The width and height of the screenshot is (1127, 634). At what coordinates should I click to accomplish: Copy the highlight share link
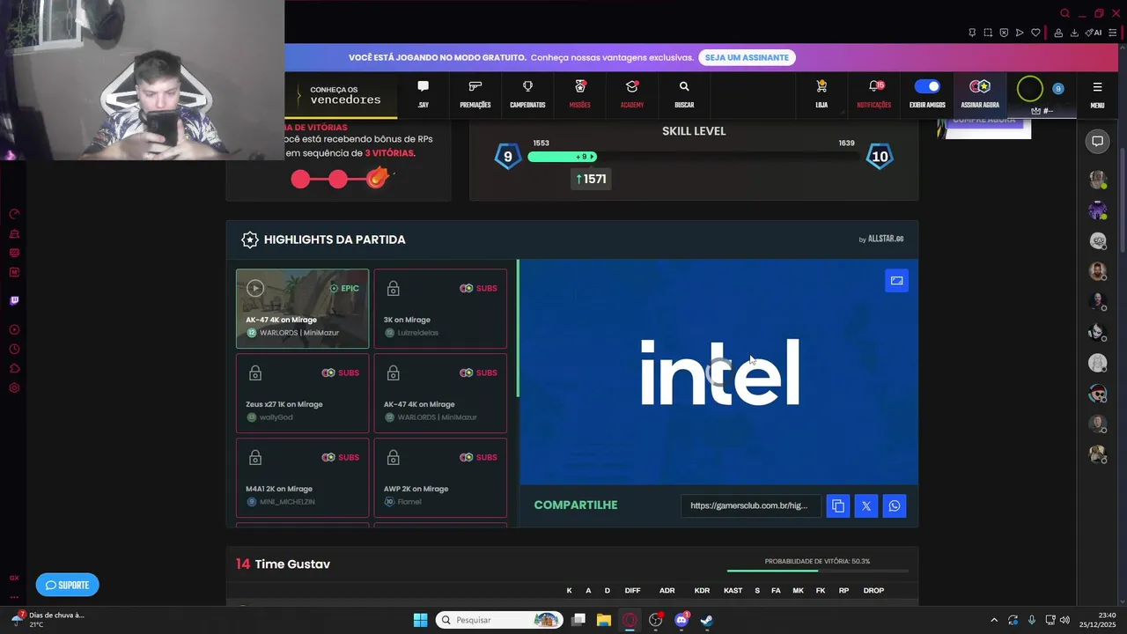coord(838,505)
